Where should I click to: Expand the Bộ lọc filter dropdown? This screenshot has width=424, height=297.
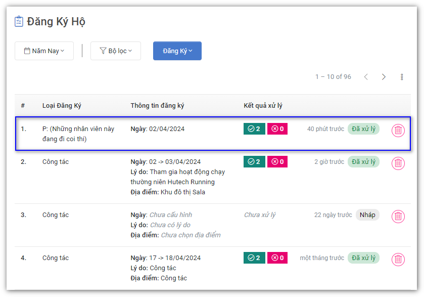pos(115,51)
